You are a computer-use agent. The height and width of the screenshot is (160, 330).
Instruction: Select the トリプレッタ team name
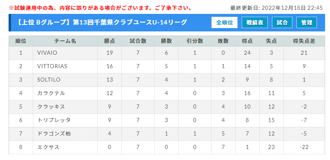(54, 120)
